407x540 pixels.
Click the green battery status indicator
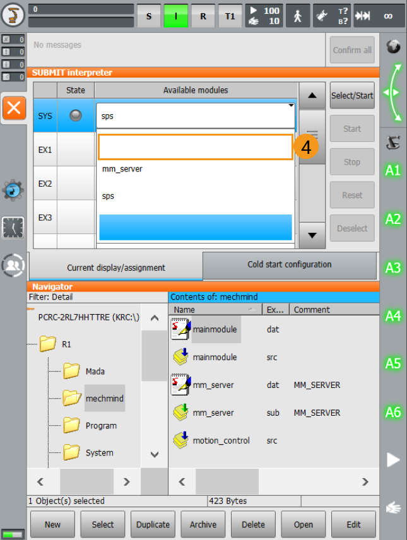[13, 534]
